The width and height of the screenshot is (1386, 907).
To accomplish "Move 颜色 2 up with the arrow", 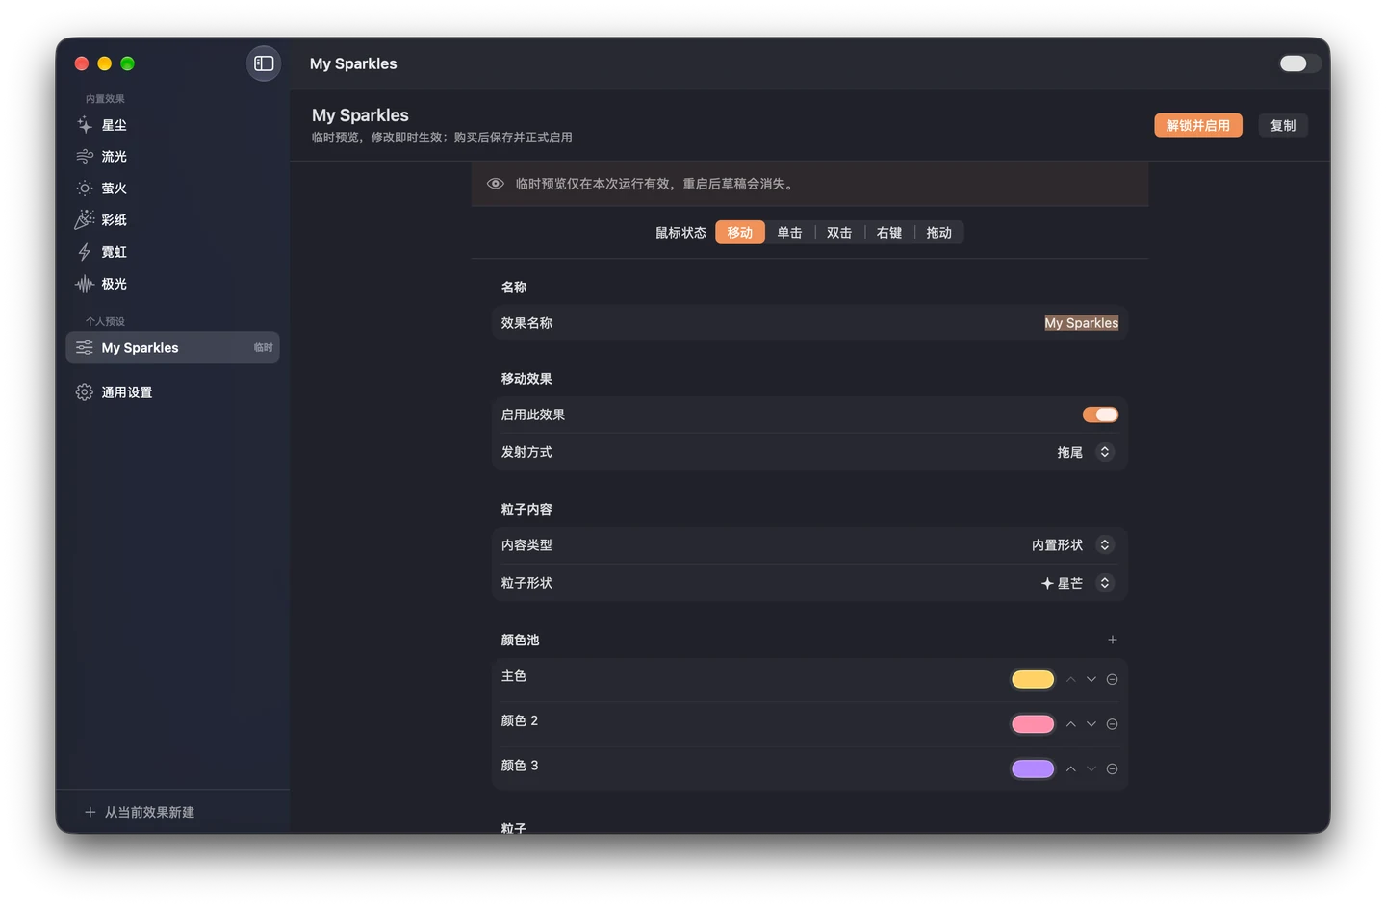I will point(1070,724).
